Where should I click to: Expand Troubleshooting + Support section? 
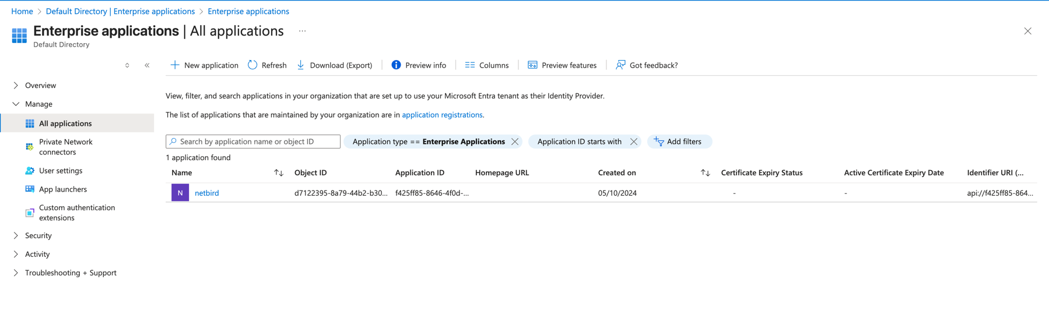click(x=16, y=273)
